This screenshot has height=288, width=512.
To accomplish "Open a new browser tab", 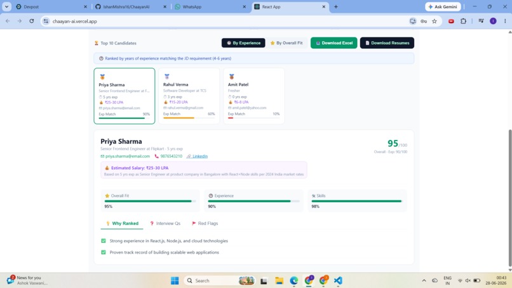I will pyautogui.click(x=335, y=6).
